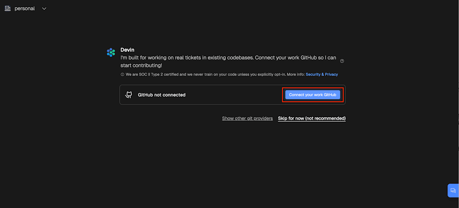This screenshot has width=459, height=208.
Task: Click the 'GitHub not connected' status text
Action: point(161,95)
